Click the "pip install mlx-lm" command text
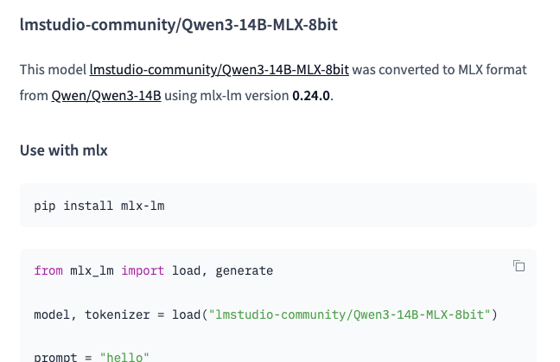 pos(99,206)
